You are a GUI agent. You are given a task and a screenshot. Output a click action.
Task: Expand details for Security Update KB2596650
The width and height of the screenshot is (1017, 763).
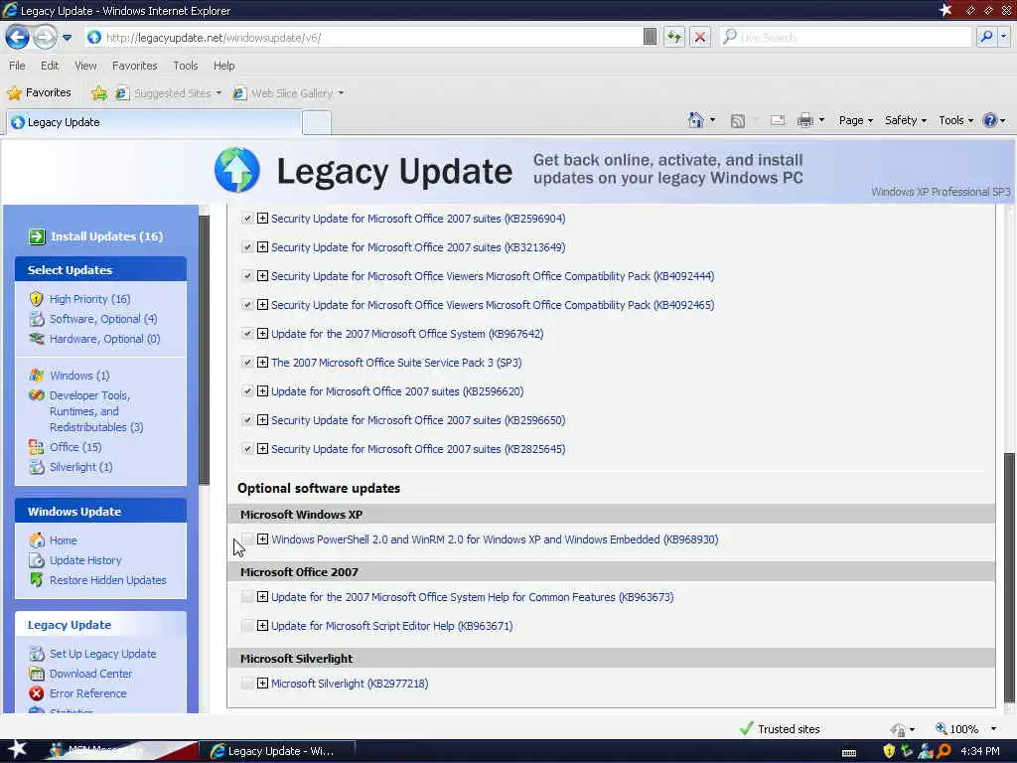262,420
